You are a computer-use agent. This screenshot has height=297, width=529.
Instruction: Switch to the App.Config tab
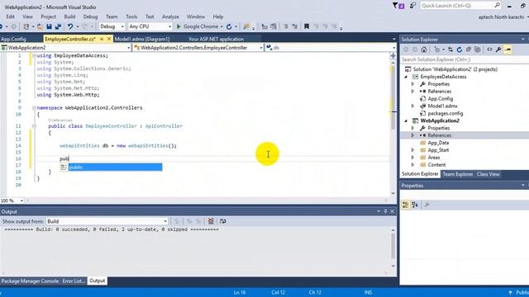pyautogui.click(x=13, y=39)
